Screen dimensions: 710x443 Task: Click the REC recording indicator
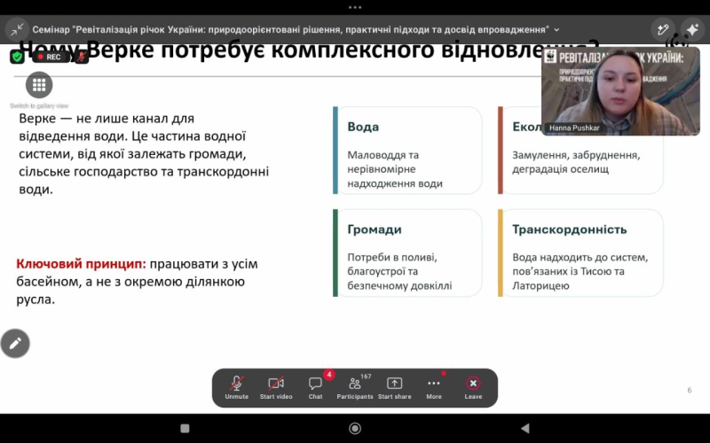(51, 57)
